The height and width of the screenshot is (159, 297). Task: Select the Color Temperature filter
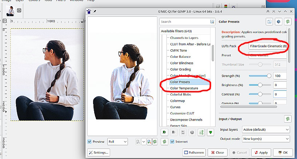[x=184, y=88]
